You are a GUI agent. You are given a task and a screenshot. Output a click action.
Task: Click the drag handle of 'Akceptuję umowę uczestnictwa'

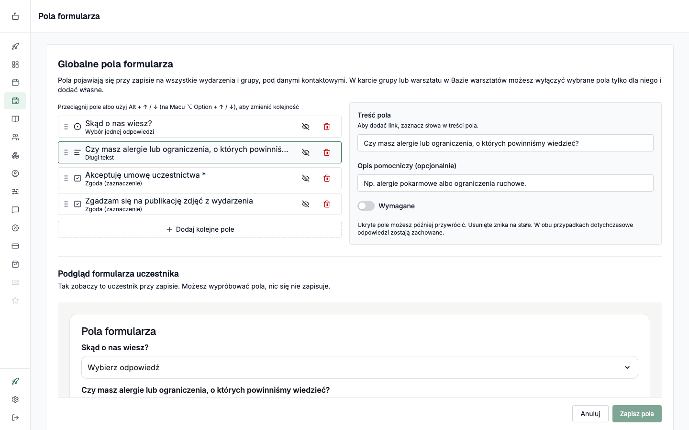[66, 178]
